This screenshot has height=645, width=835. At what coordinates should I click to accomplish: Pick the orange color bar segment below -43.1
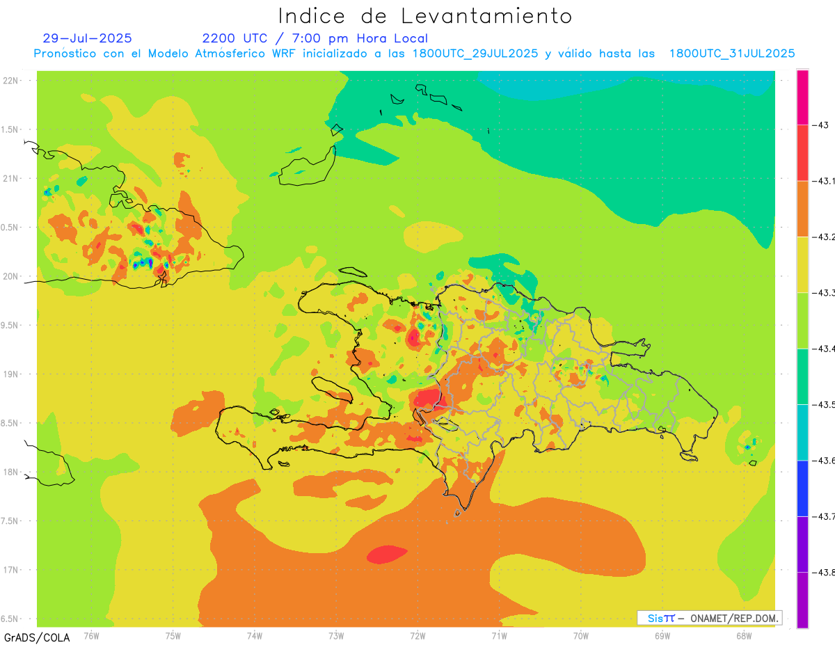[802, 209]
